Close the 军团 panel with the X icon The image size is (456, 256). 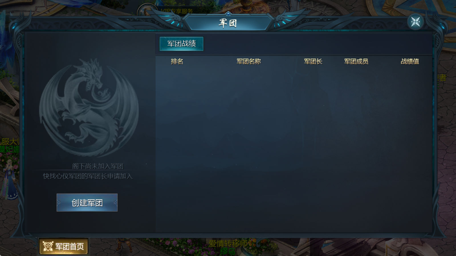415,22
